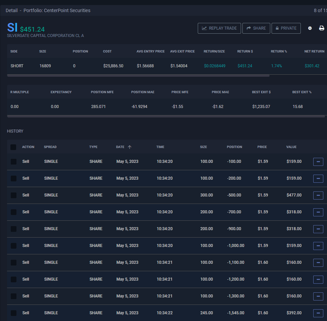Viewport: 327px width, 321px height.
Task: Toggle the select-all checkbox in History header
Action: pos(13,147)
